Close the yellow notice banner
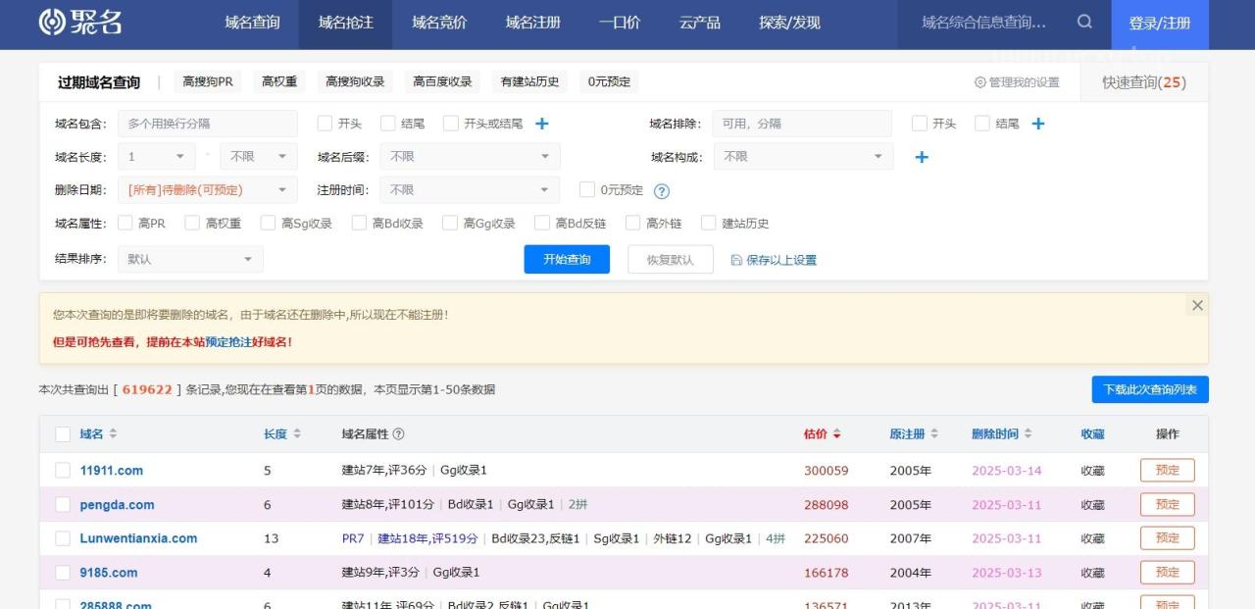The width and height of the screenshot is (1255, 609). point(1197,306)
